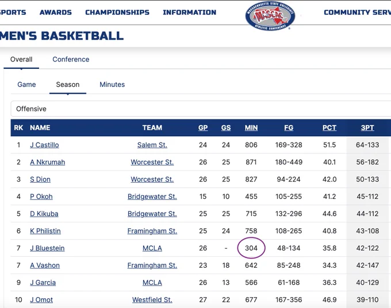Open the Championships menu

(x=117, y=12)
